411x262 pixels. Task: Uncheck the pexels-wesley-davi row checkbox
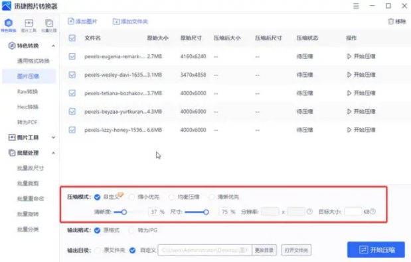coord(72,75)
